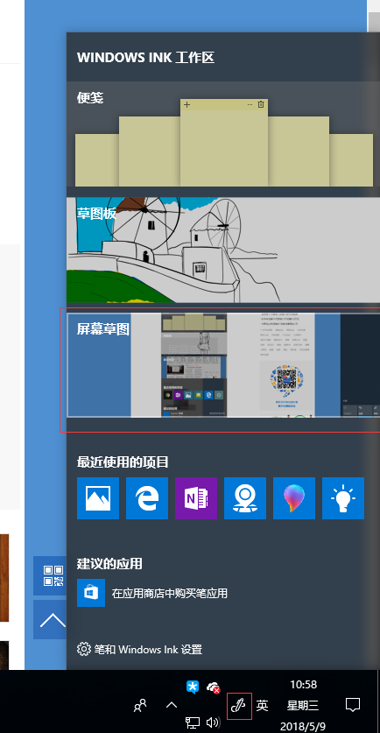Click the 最近使用的项目 heading
The height and width of the screenshot is (733, 380).
(x=123, y=462)
